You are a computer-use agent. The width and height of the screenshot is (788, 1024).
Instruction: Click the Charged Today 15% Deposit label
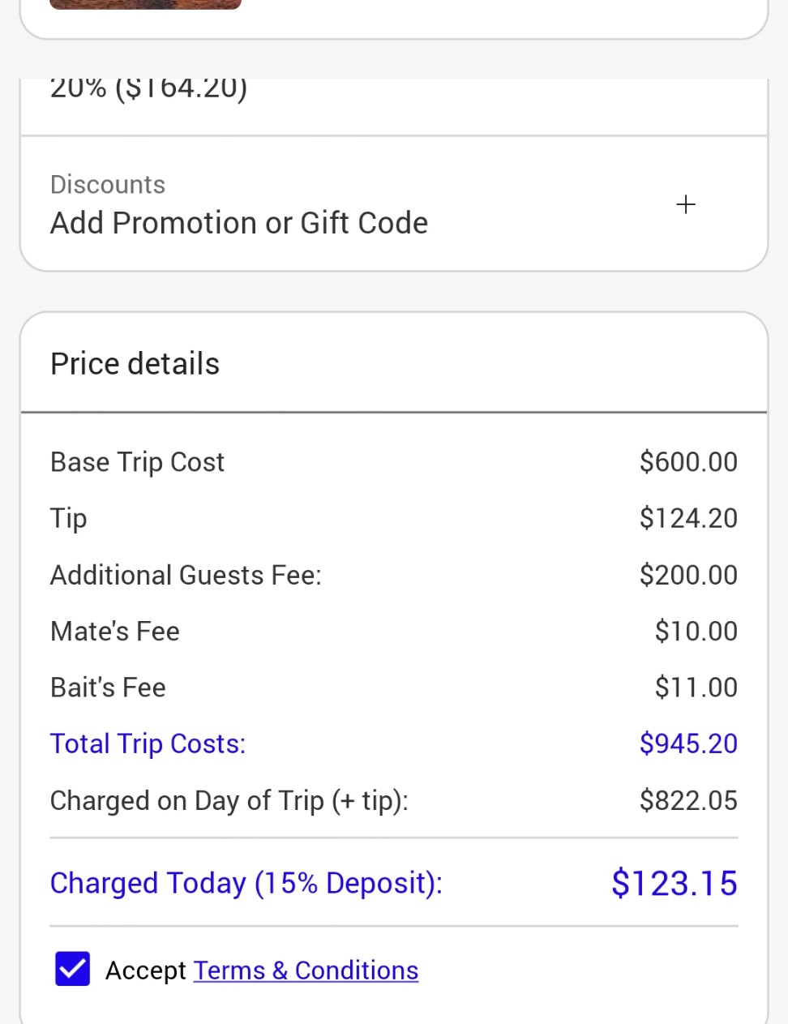click(246, 883)
